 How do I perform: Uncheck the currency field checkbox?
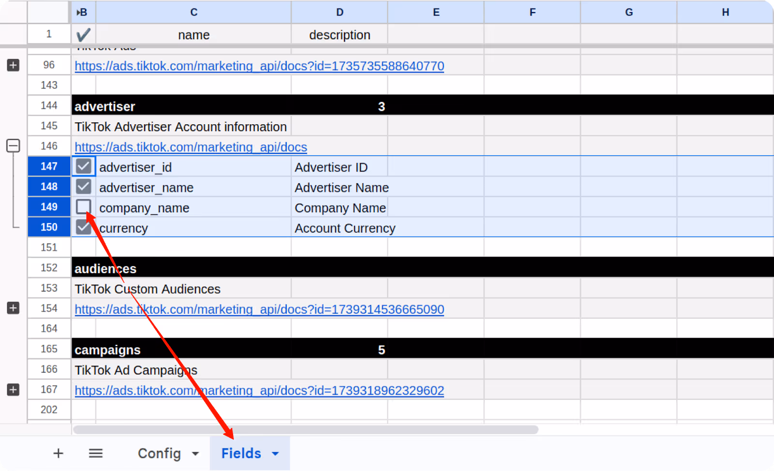(x=83, y=227)
